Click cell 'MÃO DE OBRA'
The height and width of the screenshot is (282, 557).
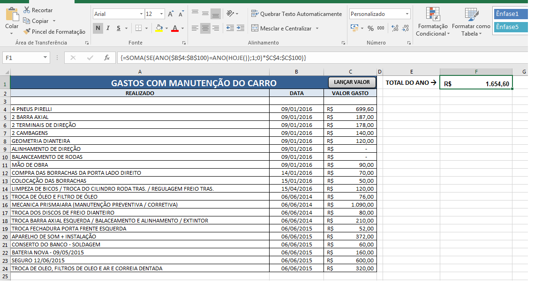pos(140,165)
